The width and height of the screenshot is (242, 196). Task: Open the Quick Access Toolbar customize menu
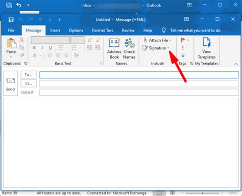click(59, 20)
